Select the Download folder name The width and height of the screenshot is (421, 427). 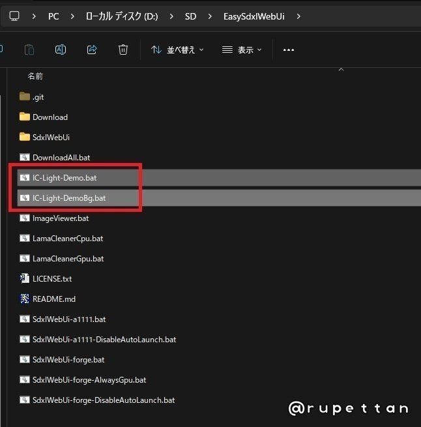50,117
